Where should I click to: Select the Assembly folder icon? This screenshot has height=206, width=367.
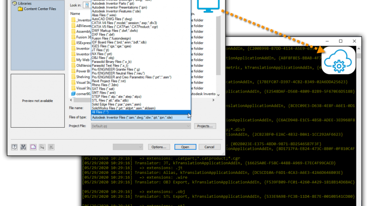tap(73, 32)
